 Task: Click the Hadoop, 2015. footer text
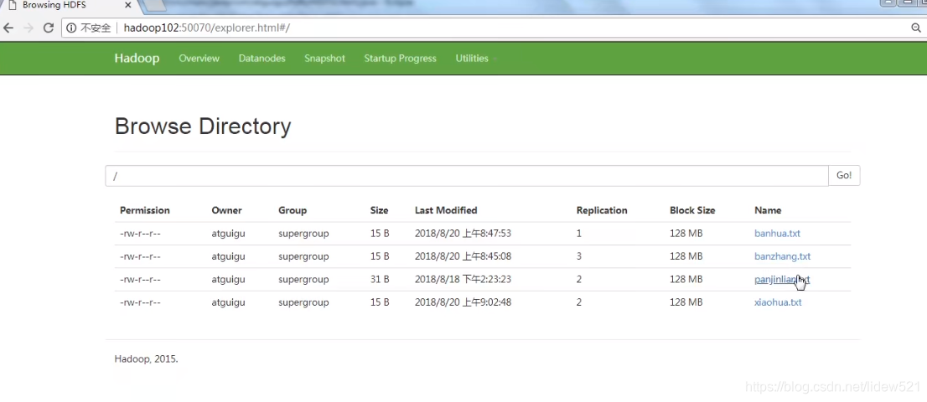146,358
